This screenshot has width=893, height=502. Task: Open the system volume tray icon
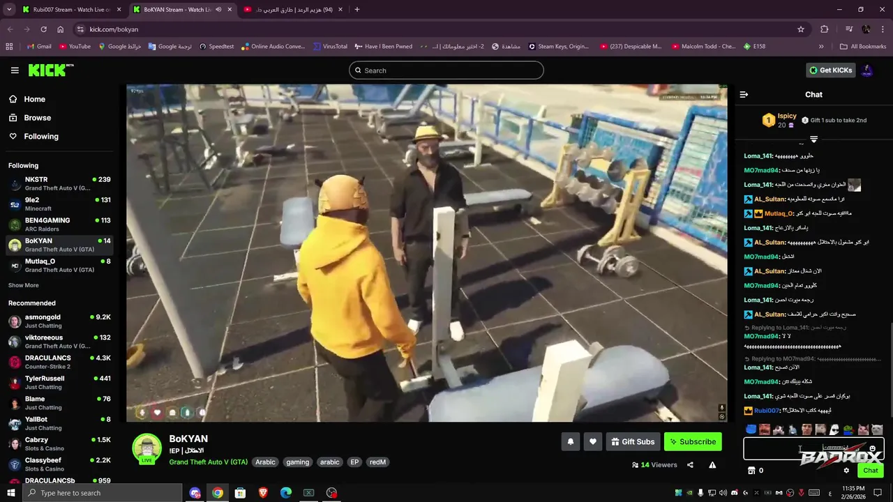click(723, 493)
